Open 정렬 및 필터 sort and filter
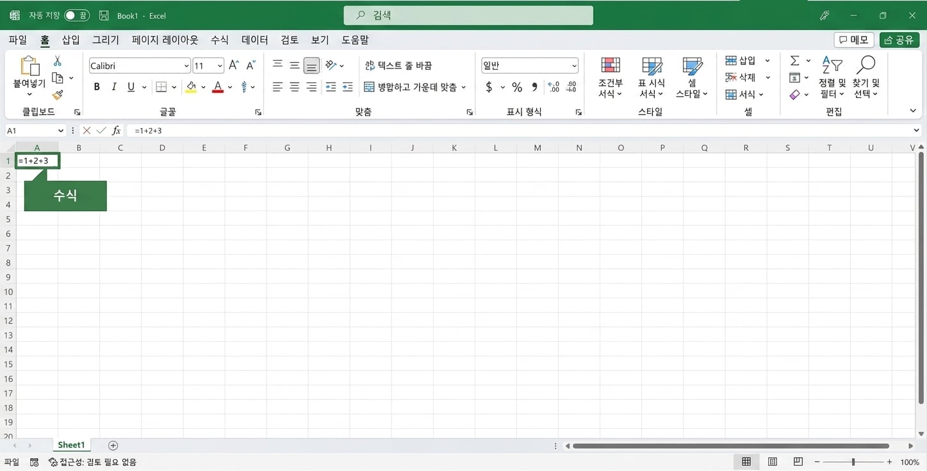Image resolution: width=927 pixels, height=471 pixels. (x=832, y=77)
